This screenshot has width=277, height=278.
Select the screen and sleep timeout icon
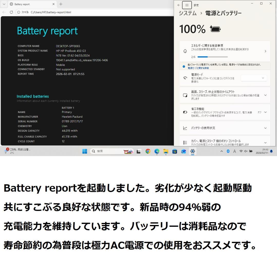(x=185, y=95)
